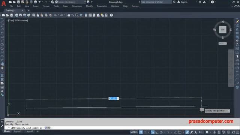Open workspace switching gear dropdown arrow
The height and width of the screenshot is (135, 240).
(x=211, y=132)
